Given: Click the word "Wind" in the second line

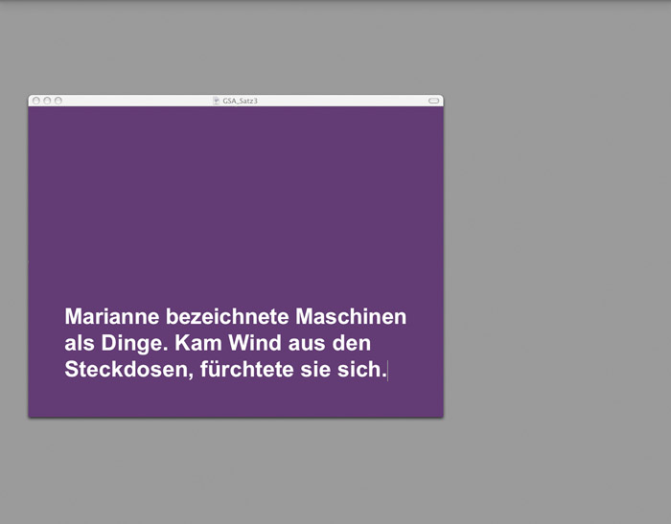Looking at the screenshot, I should (255, 343).
